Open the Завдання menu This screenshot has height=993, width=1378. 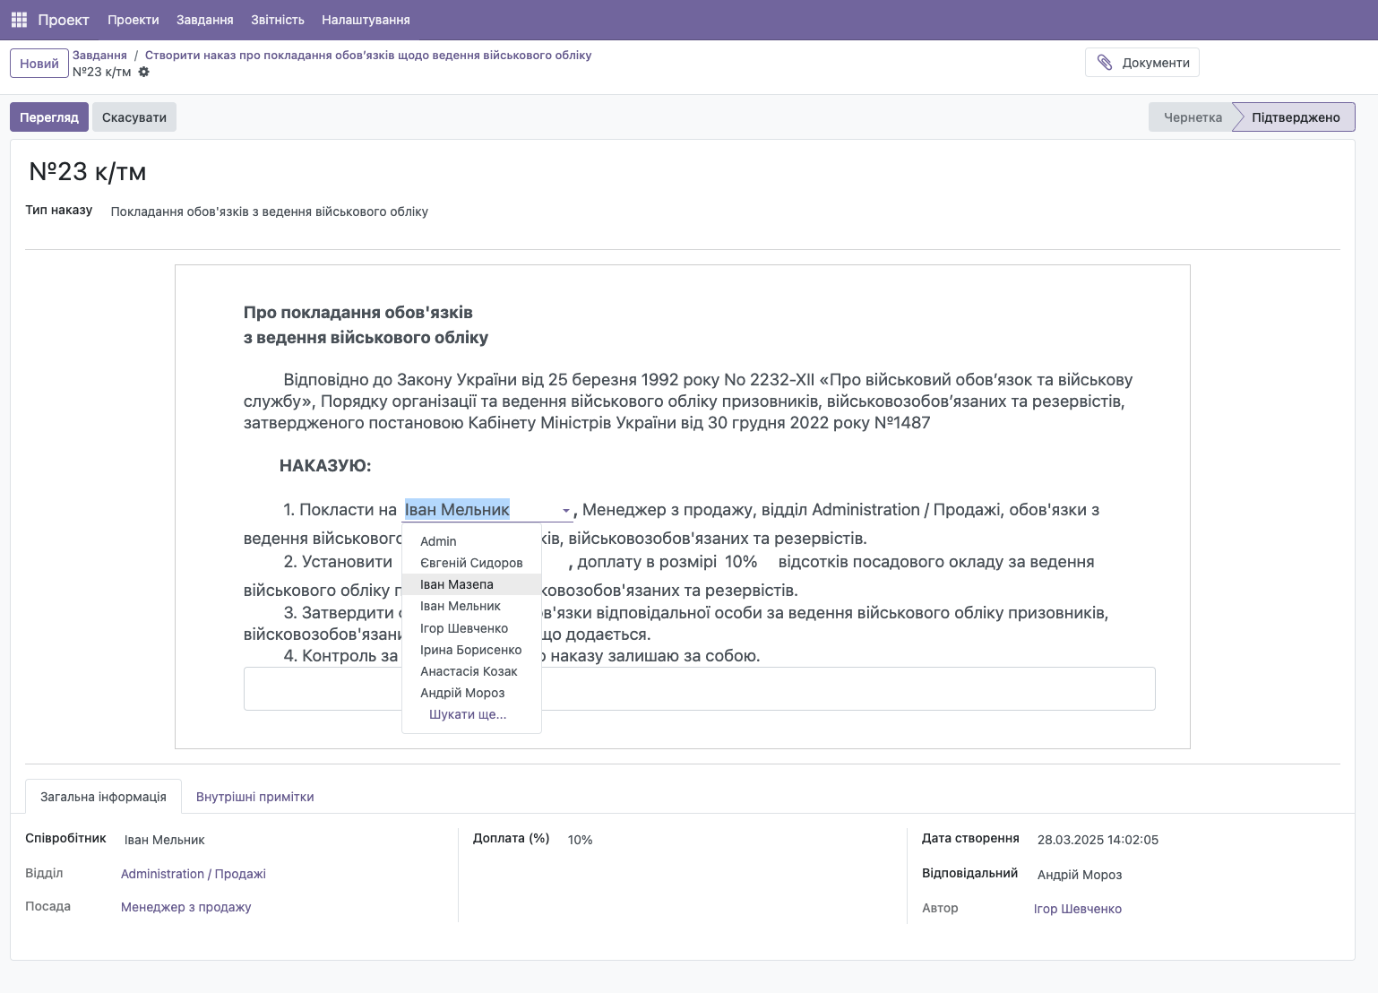[205, 20]
